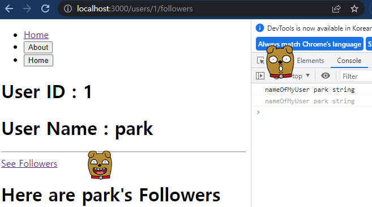This screenshot has height=207, width=372.
Task: Switch to the Console tab
Action: (349, 61)
